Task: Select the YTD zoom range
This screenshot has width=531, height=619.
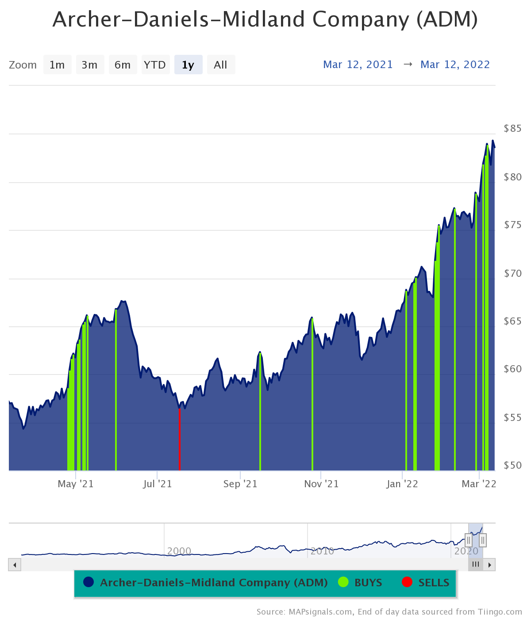Action: click(x=155, y=65)
